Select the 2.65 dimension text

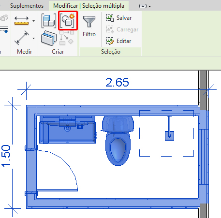[x=117, y=82]
